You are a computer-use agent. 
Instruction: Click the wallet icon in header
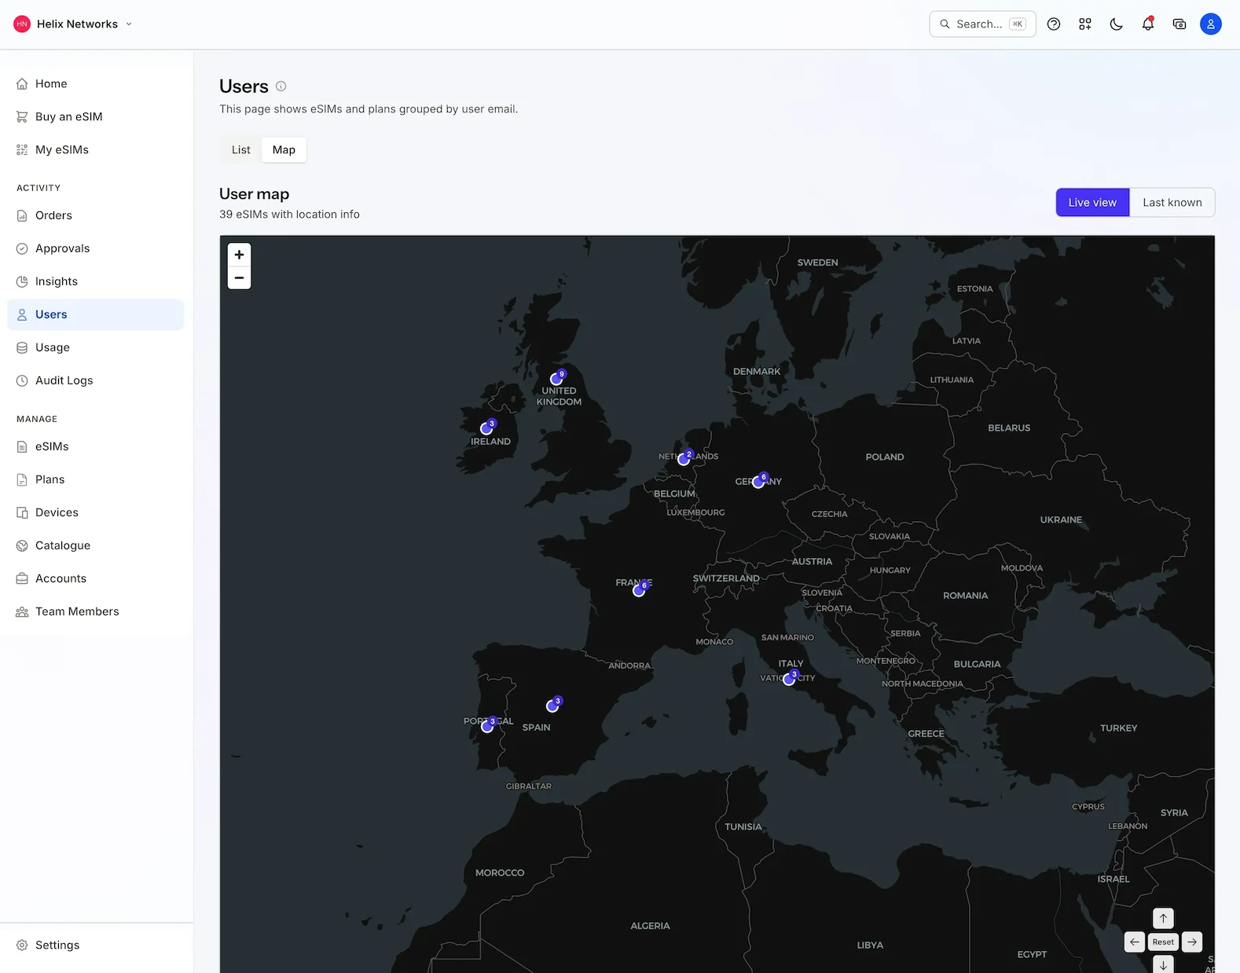1179,24
